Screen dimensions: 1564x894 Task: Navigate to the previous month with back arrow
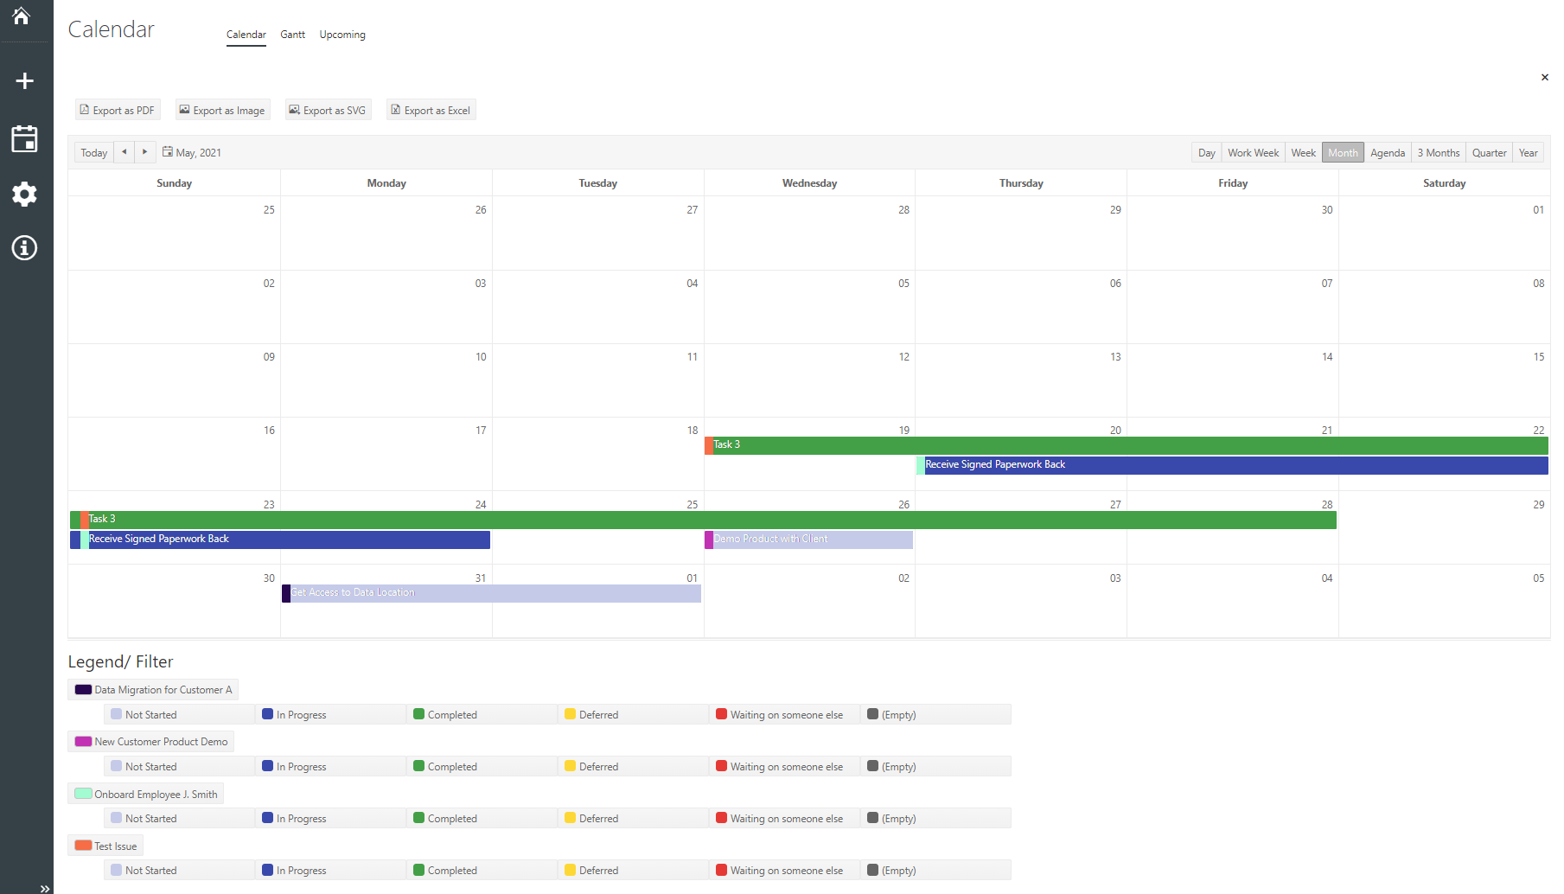(124, 151)
